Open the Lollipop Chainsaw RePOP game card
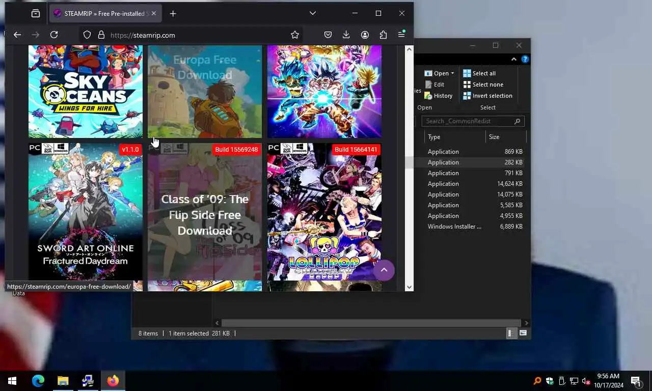Viewport: 652px width, 391px height. (x=324, y=211)
